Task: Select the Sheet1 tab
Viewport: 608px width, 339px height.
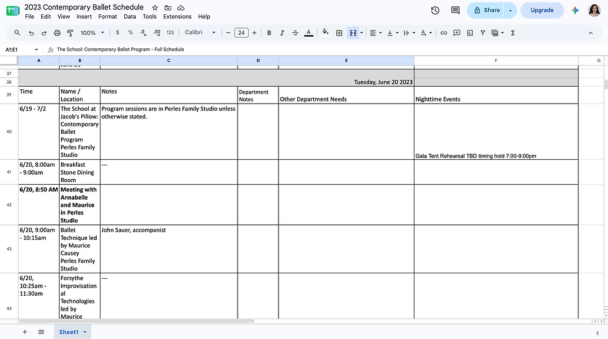Action: point(73,332)
